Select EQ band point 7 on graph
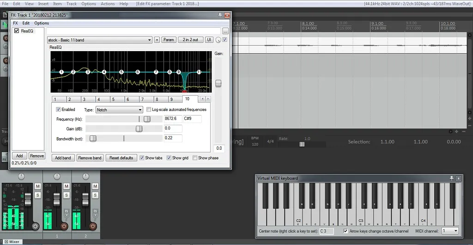The image size is (473, 245). coord(156,72)
